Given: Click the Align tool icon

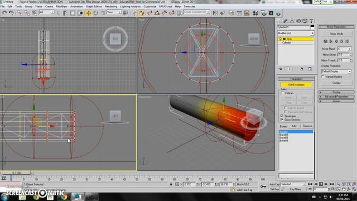Looking at the screenshot, I should (223, 13).
